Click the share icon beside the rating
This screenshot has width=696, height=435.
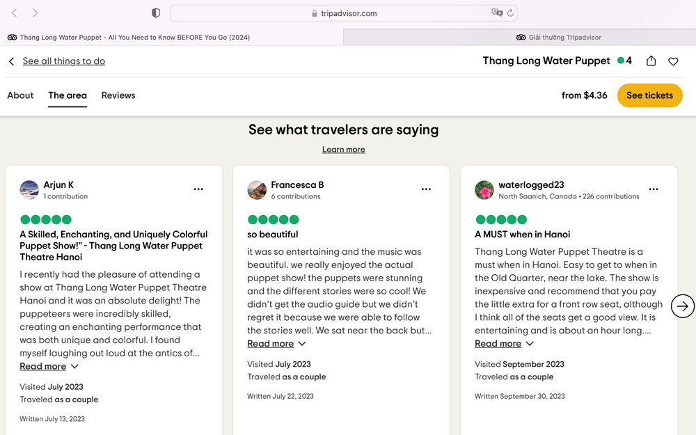651,61
